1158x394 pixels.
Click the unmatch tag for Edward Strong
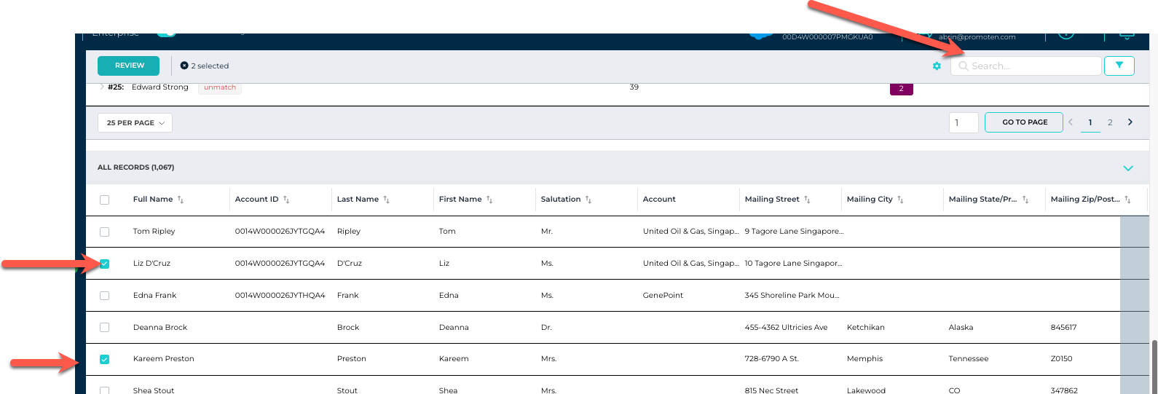click(220, 87)
